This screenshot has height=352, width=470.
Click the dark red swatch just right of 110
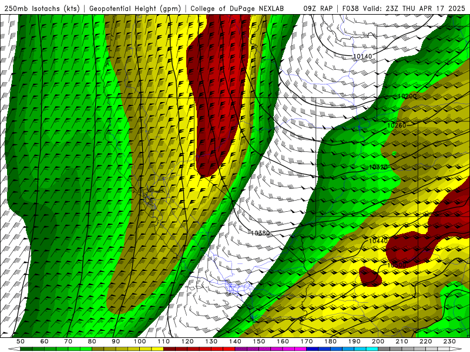(x=170, y=349)
